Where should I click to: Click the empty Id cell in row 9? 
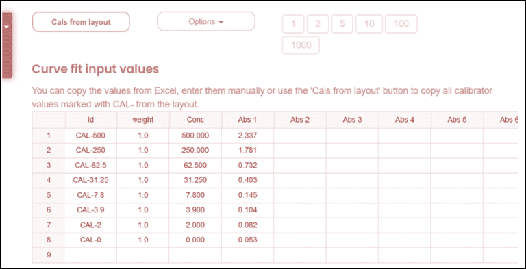pos(90,255)
